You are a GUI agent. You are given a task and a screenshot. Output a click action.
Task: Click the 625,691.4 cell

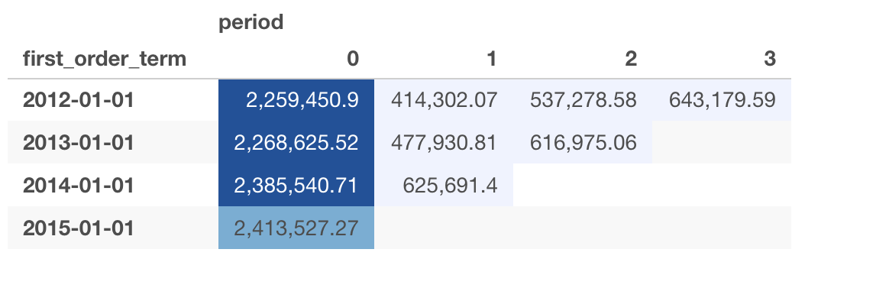[x=444, y=186]
